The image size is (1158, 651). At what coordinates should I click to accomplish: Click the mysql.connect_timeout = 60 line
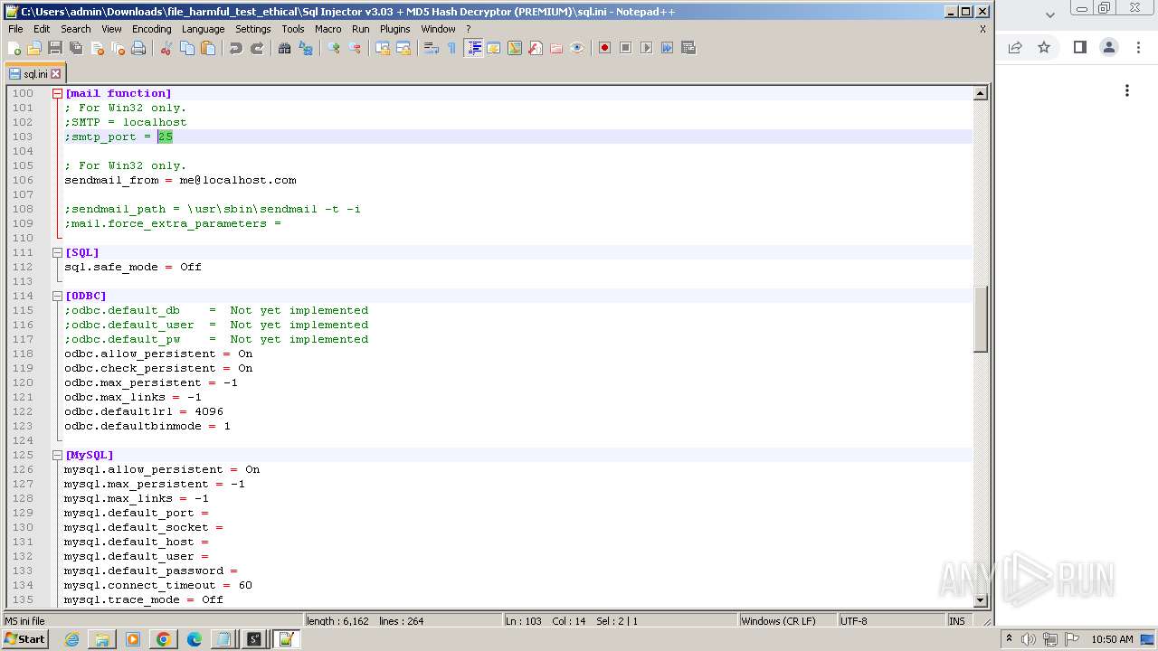coord(158,585)
